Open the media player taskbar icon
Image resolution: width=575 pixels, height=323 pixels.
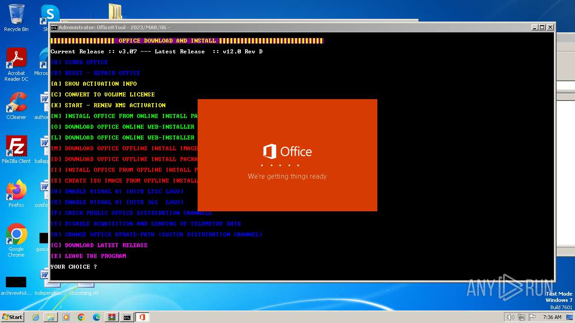click(x=66, y=317)
